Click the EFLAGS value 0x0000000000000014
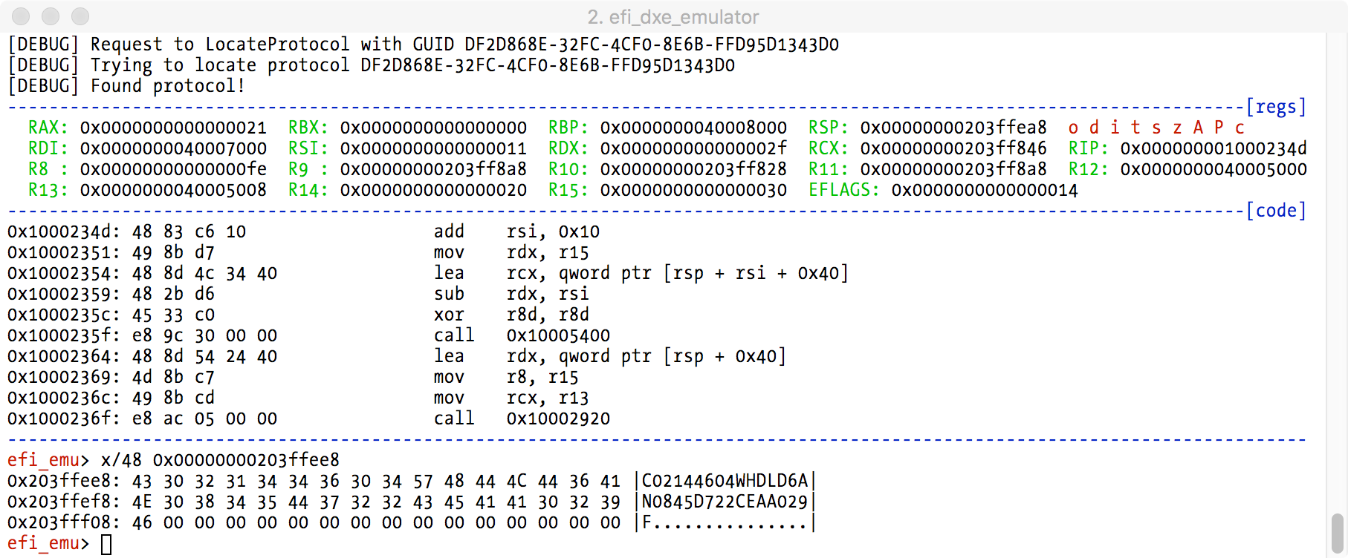1348x558 pixels. coord(984,190)
